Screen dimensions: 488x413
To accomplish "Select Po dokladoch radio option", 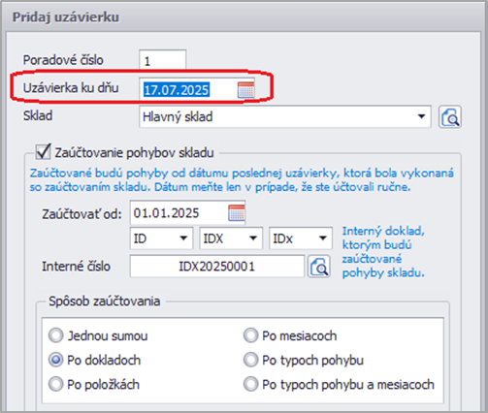I will click(56, 360).
